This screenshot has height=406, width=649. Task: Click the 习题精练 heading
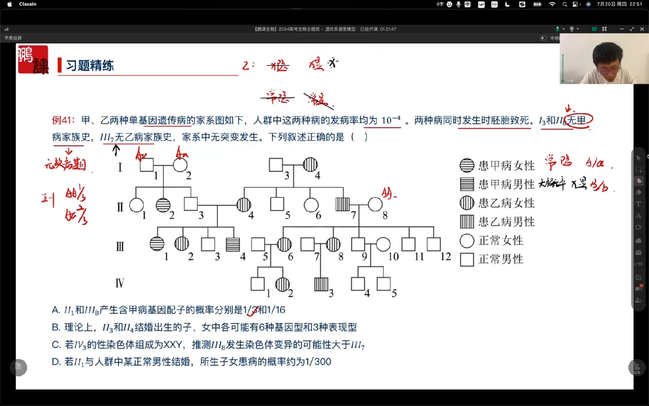(90, 65)
